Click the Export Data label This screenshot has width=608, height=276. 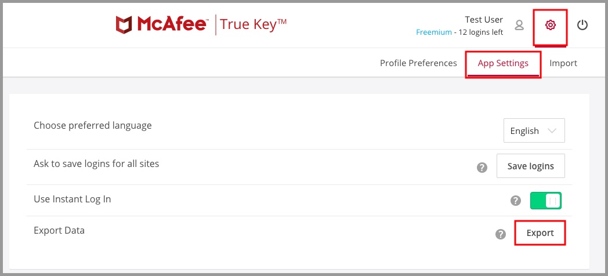click(x=59, y=230)
